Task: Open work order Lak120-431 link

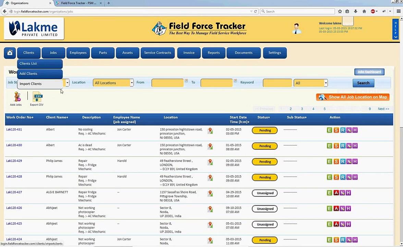Action: click(14, 129)
